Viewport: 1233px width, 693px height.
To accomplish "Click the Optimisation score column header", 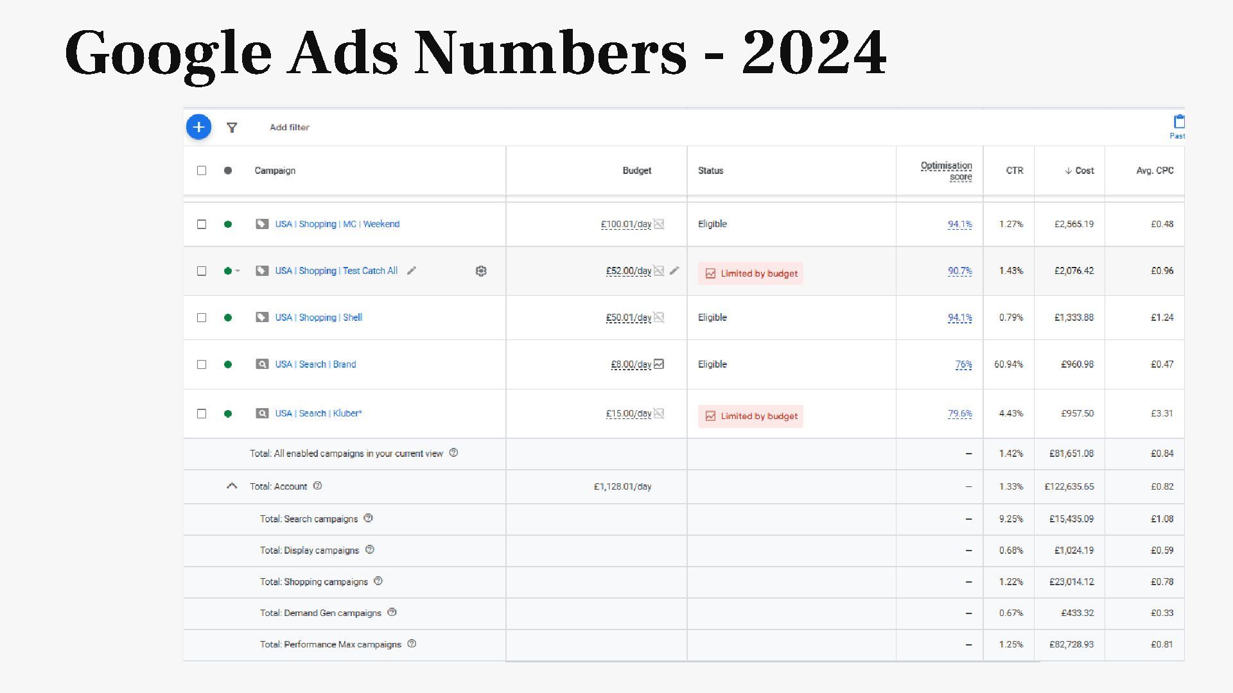I will tap(946, 171).
